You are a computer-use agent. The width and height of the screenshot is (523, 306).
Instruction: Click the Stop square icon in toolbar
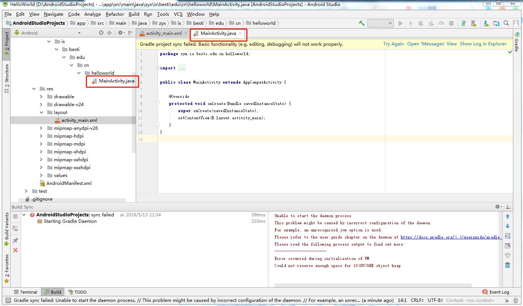pos(451,23)
